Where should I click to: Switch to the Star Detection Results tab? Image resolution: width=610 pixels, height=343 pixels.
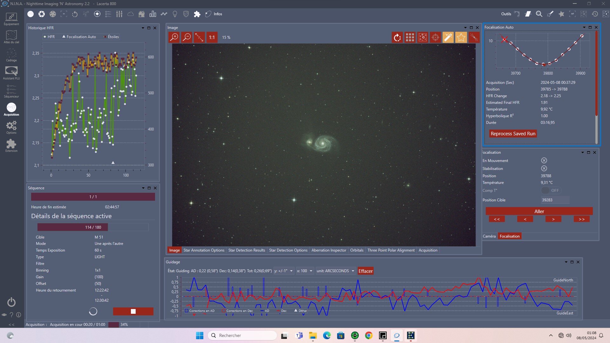coord(247,250)
